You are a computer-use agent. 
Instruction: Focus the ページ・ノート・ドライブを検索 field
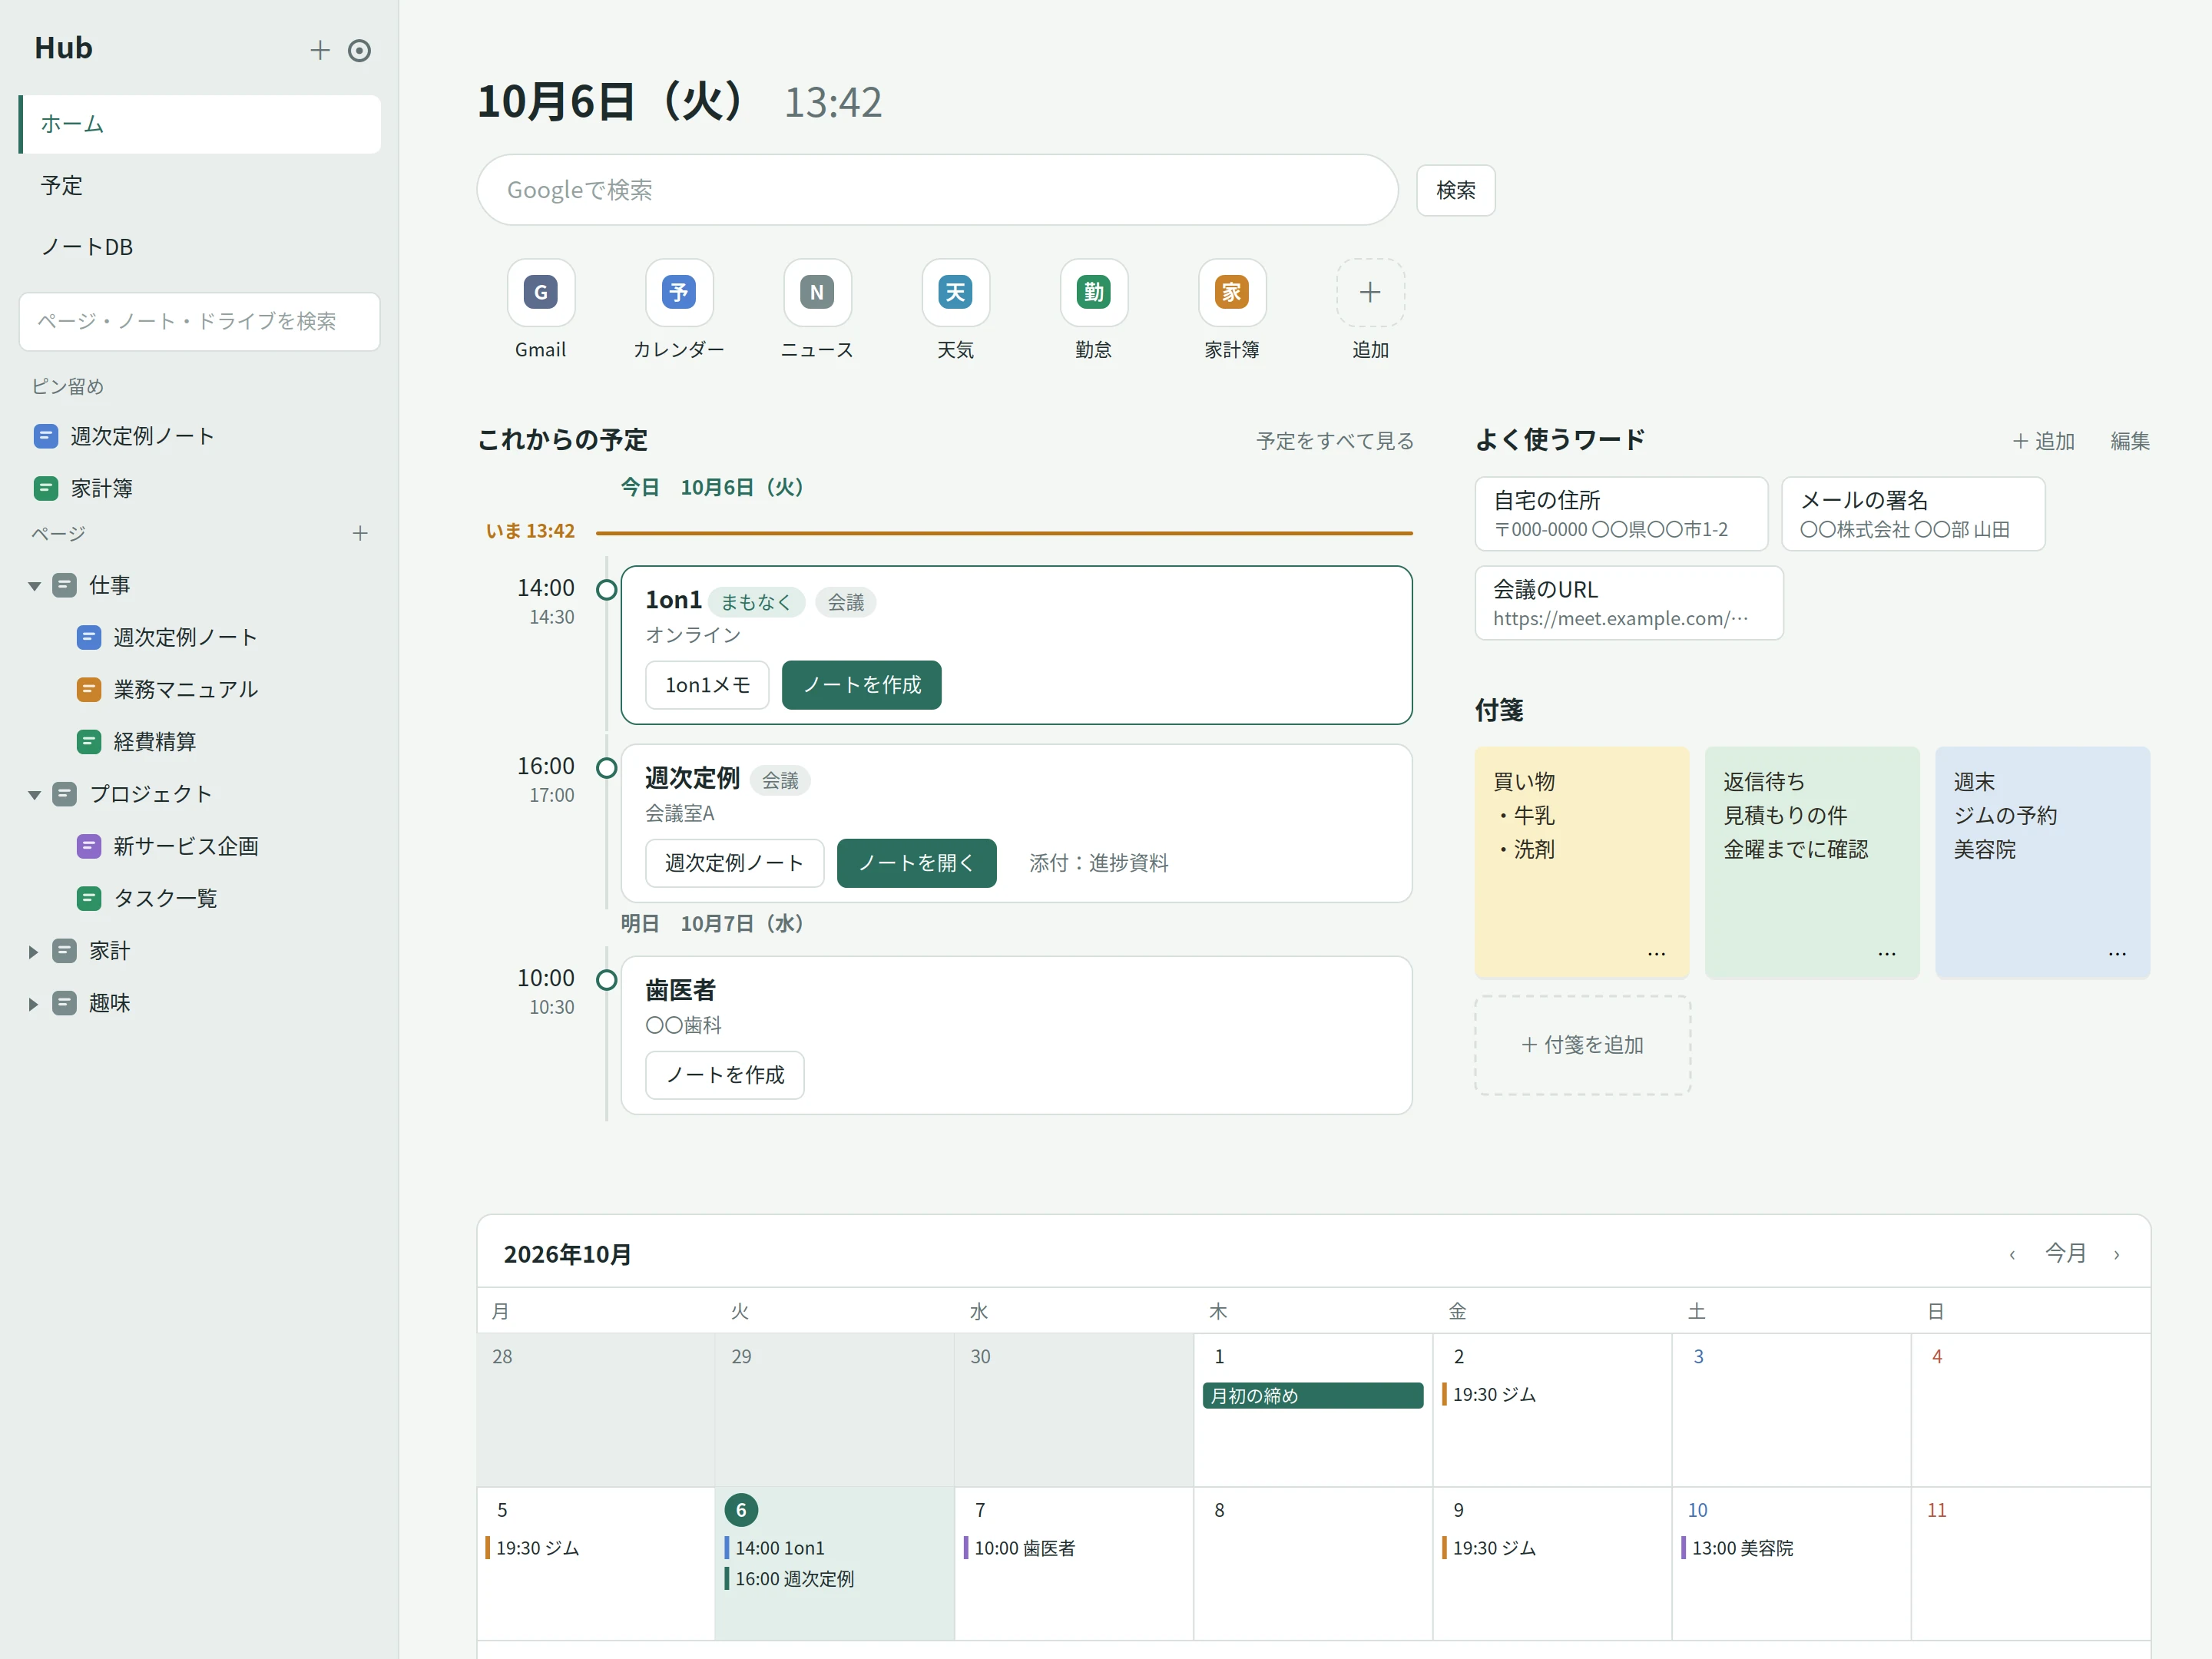point(200,321)
